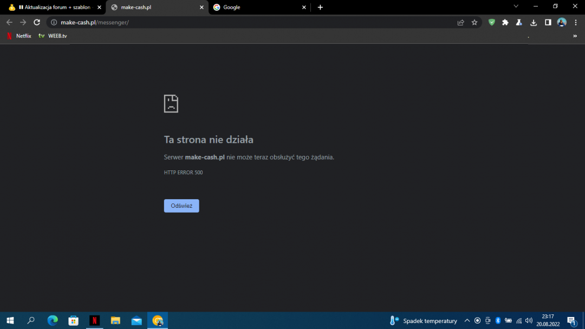
Task: Open the Chrome three-dot menu
Action: point(575,22)
